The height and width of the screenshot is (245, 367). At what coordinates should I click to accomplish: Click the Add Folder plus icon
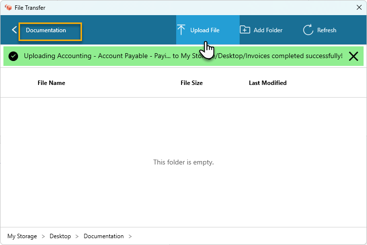click(245, 30)
